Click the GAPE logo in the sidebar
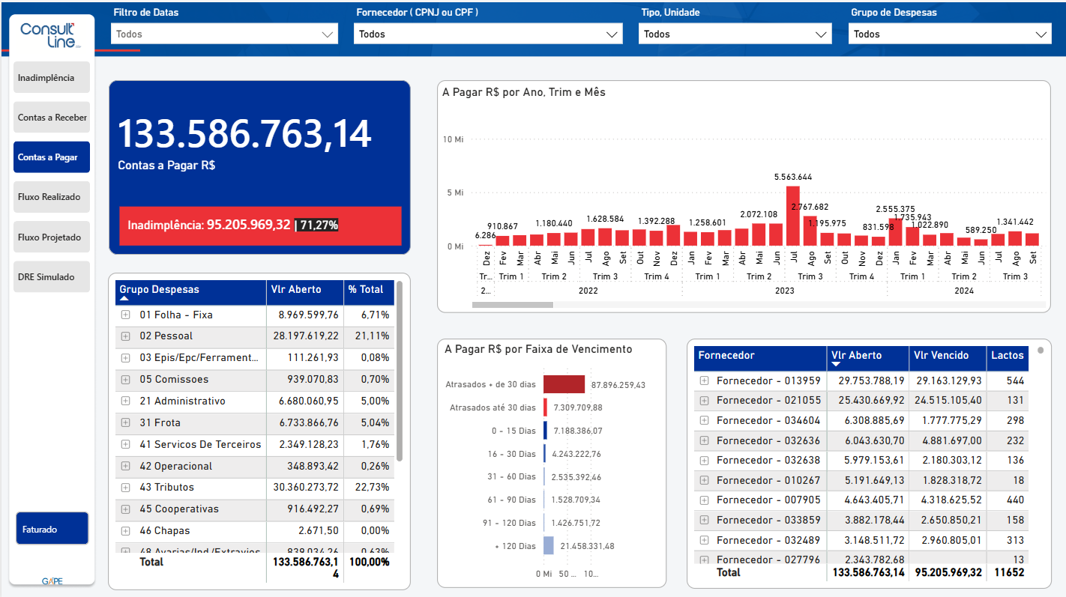 tap(52, 581)
